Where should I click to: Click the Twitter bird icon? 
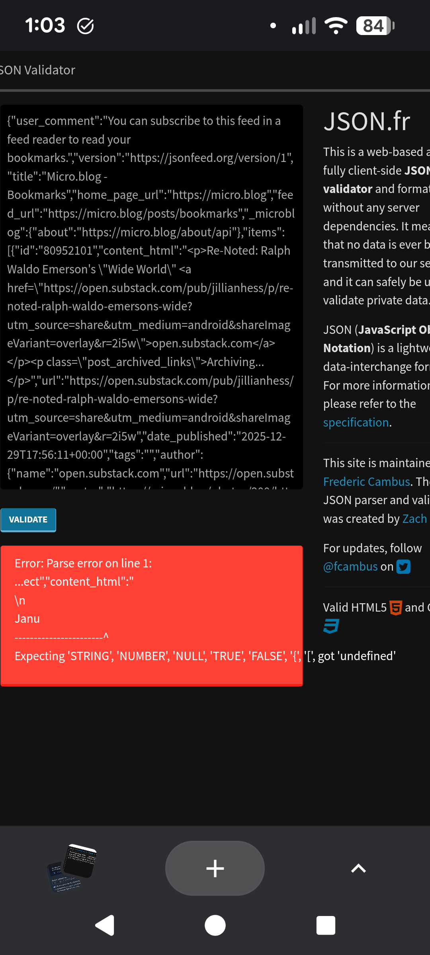[x=403, y=567]
